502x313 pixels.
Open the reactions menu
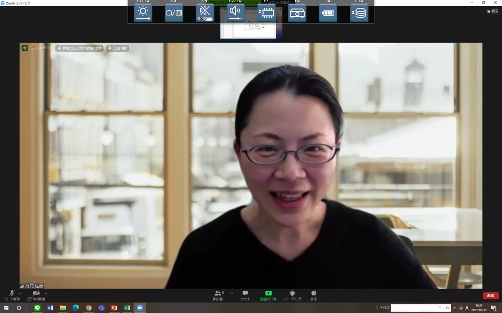(x=314, y=295)
